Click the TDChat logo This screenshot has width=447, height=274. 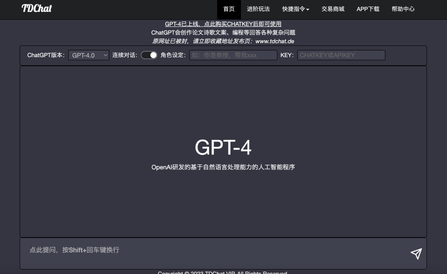[37, 9]
